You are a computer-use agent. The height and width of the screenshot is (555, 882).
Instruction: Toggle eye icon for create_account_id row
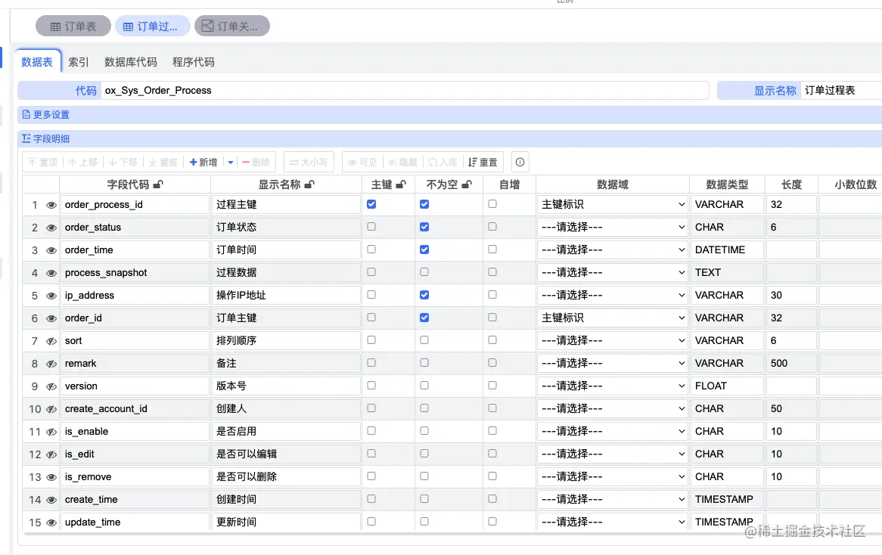coord(51,409)
